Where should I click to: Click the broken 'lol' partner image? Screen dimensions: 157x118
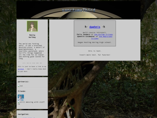click(20, 86)
